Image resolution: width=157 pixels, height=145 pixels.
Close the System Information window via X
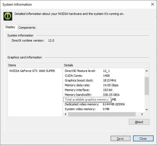click(152, 4)
